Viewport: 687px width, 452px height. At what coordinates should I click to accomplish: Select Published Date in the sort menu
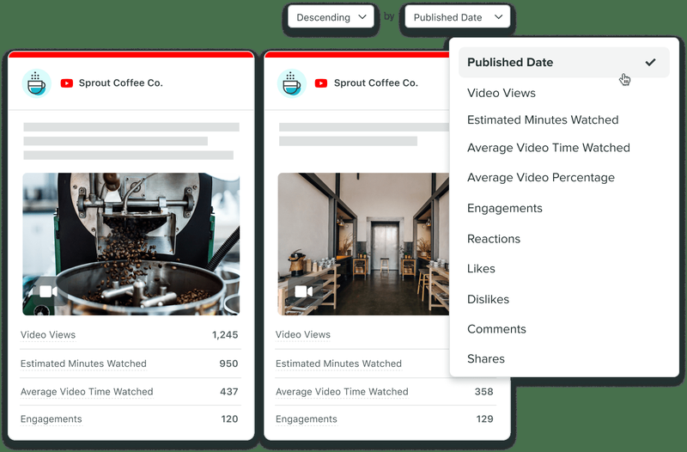pyautogui.click(x=564, y=62)
